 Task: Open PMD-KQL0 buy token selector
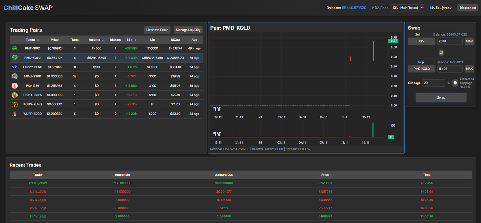point(421,69)
